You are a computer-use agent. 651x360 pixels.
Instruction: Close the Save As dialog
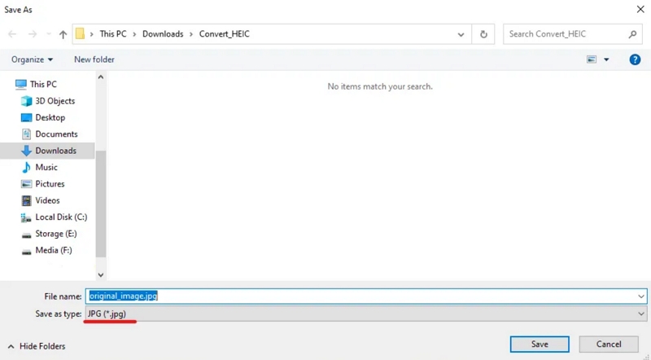coord(640,9)
